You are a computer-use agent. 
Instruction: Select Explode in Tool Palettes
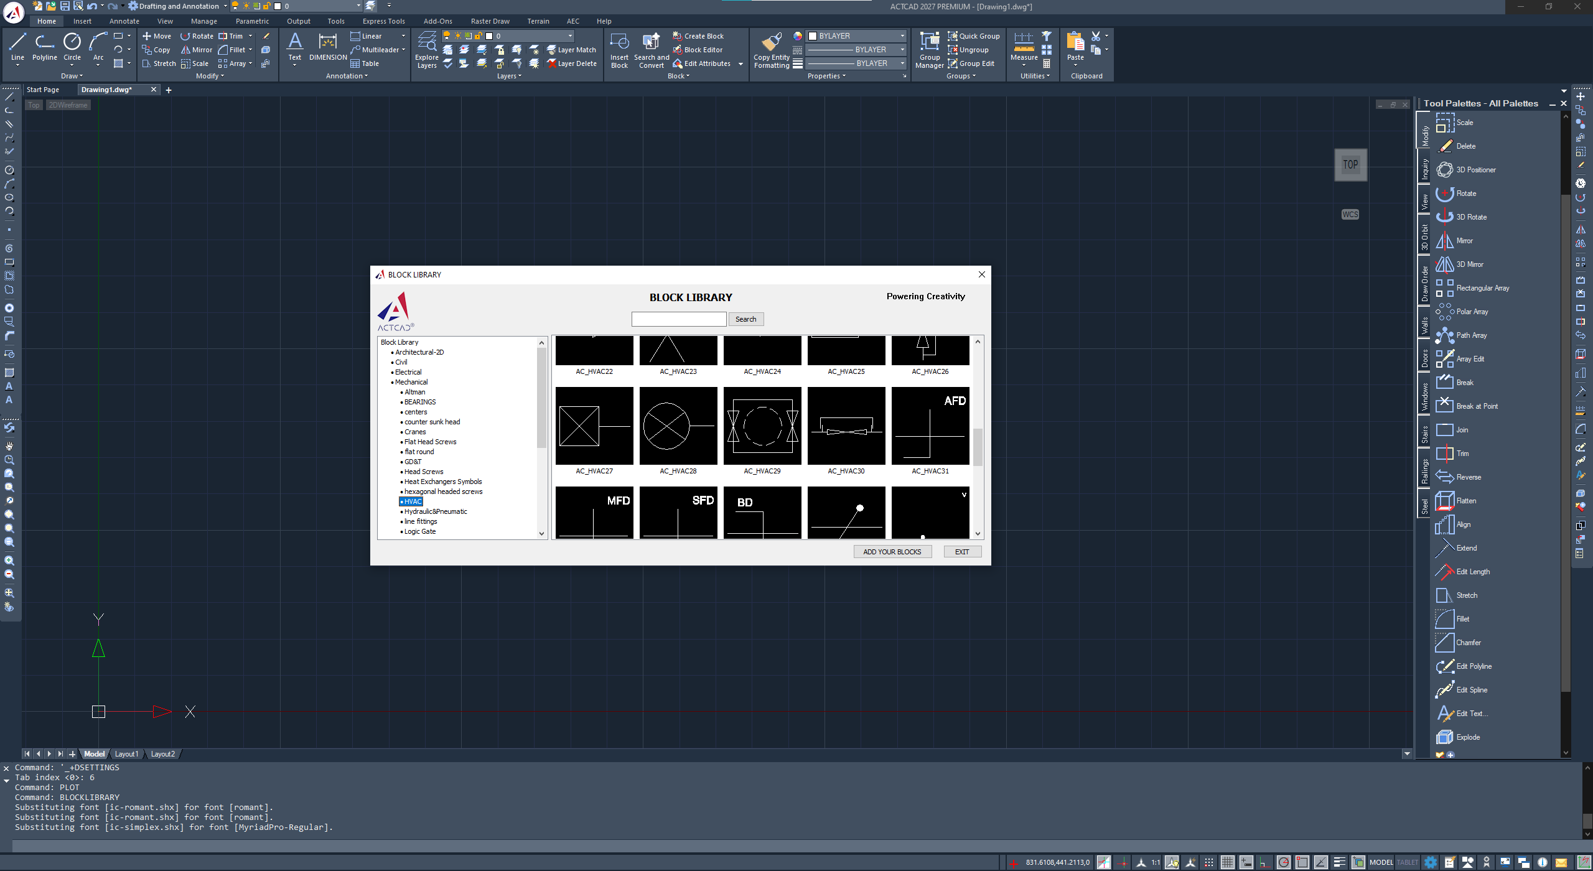pyautogui.click(x=1458, y=737)
